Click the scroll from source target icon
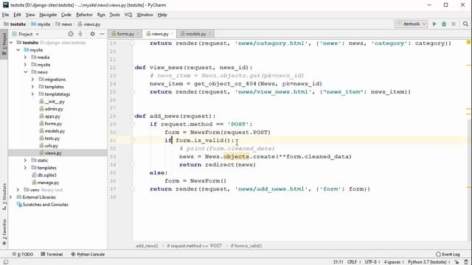 [71, 34]
